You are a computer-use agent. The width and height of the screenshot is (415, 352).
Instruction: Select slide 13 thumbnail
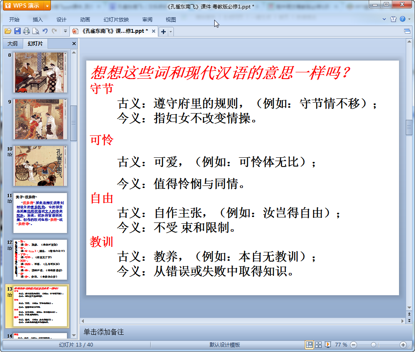coord(40,306)
